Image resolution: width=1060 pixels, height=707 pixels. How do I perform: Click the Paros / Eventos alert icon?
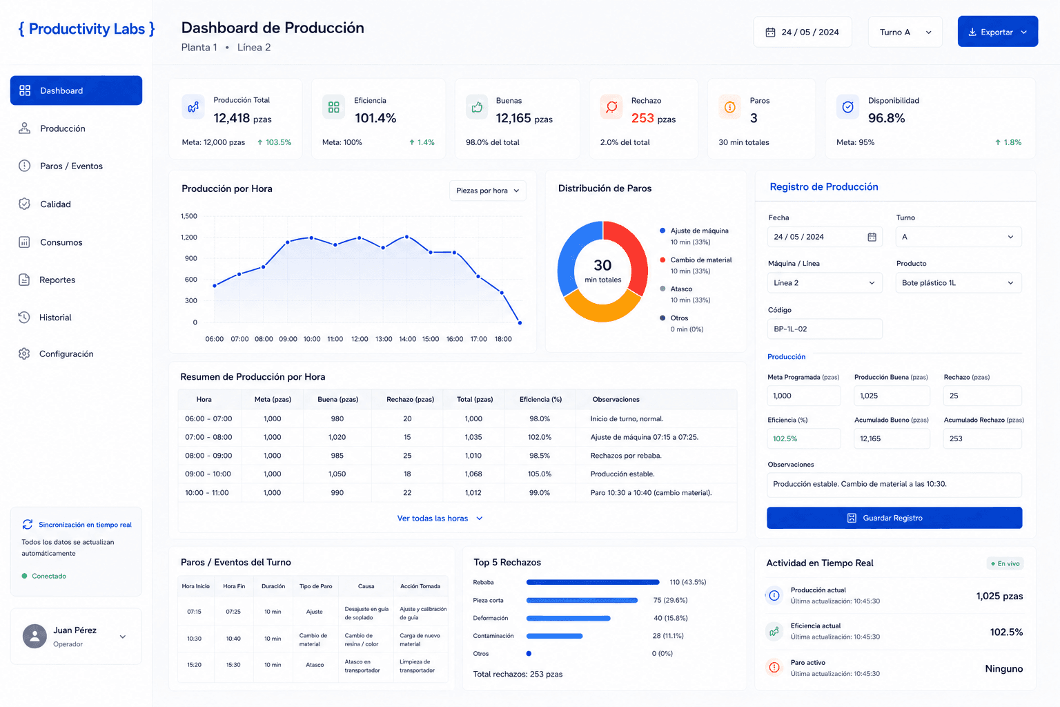pyautogui.click(x=24, y=166)
